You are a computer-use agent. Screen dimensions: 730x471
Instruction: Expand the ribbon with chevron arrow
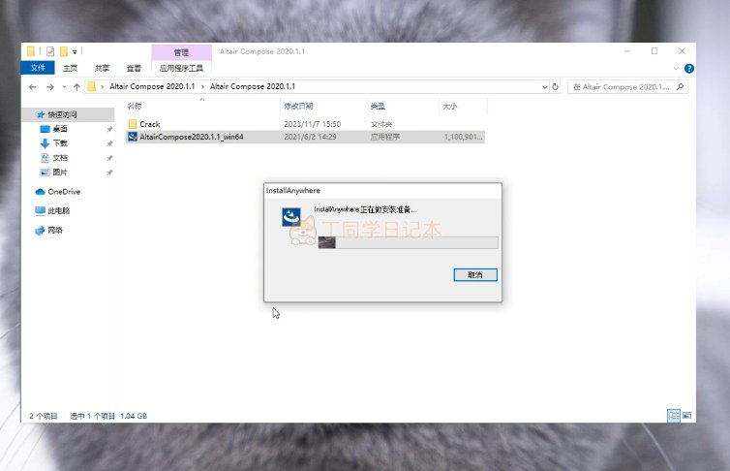676,69
